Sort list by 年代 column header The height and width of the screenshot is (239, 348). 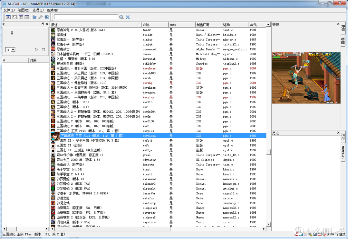point(257,25)
